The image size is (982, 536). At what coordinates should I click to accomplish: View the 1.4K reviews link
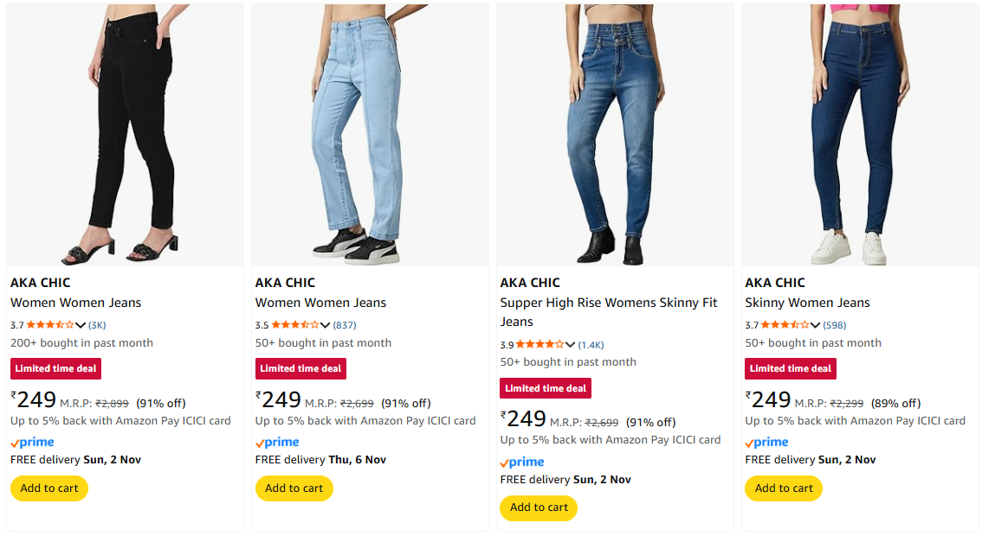591,345
